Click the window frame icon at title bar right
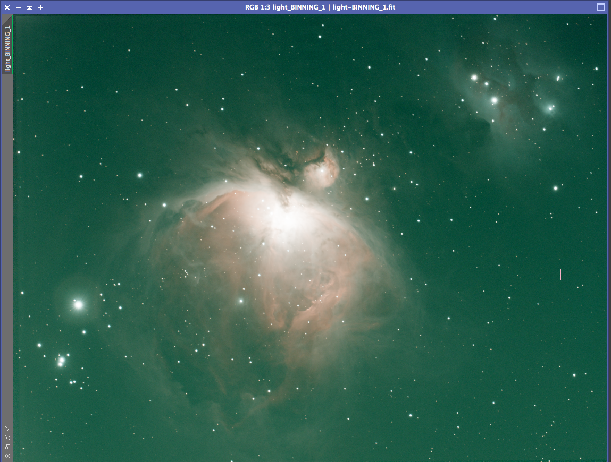The height and width of the screenshot is (462, 611). [600, 7]
